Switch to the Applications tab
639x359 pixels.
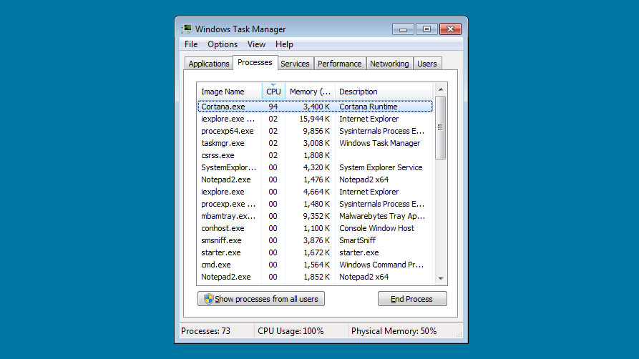pyautogui.click(x=209, y=64)
